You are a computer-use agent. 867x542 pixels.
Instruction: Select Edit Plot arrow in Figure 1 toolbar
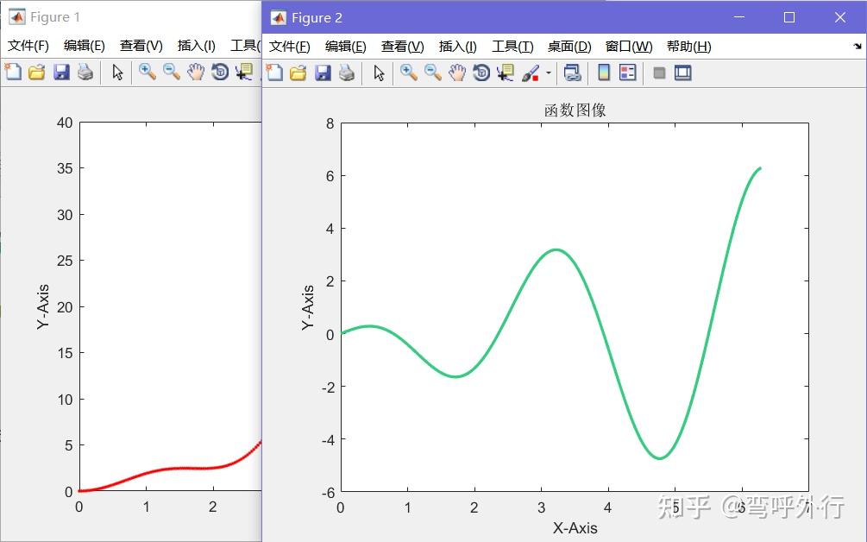point(117,72)
